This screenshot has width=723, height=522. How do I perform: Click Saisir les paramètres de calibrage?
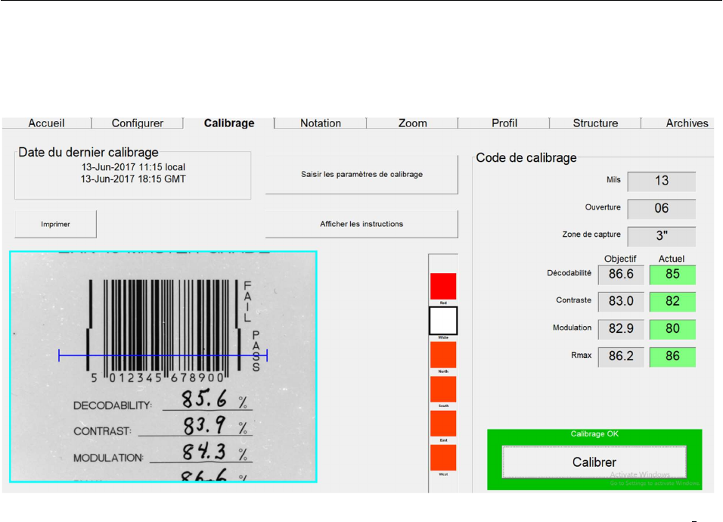361,174
